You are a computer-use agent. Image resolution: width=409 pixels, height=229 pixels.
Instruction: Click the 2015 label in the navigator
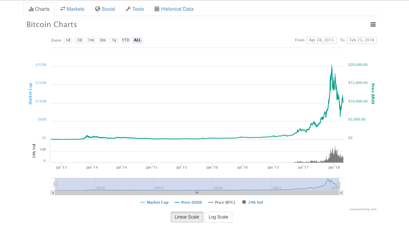tap(159, 188)
